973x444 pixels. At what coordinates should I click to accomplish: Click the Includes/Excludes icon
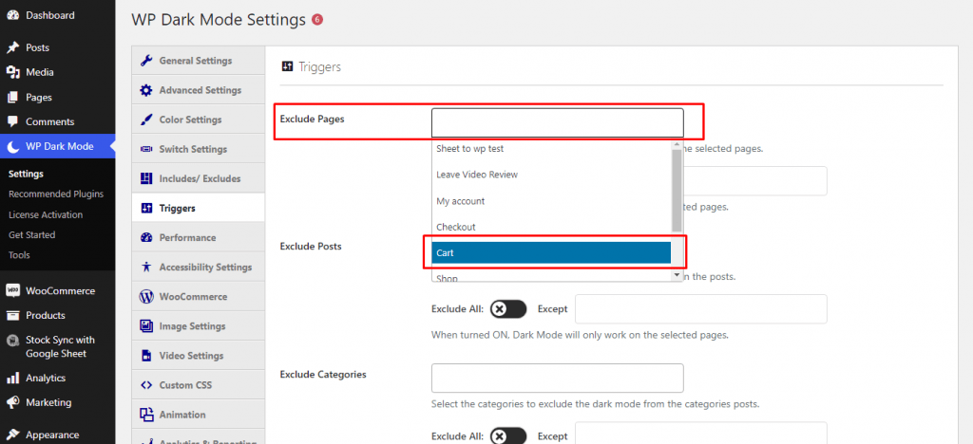tap(146, 179)
